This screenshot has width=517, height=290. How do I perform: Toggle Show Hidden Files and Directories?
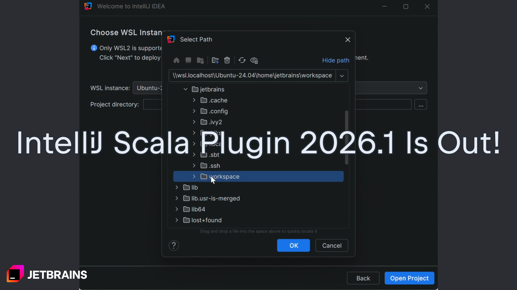pos(254,60)
